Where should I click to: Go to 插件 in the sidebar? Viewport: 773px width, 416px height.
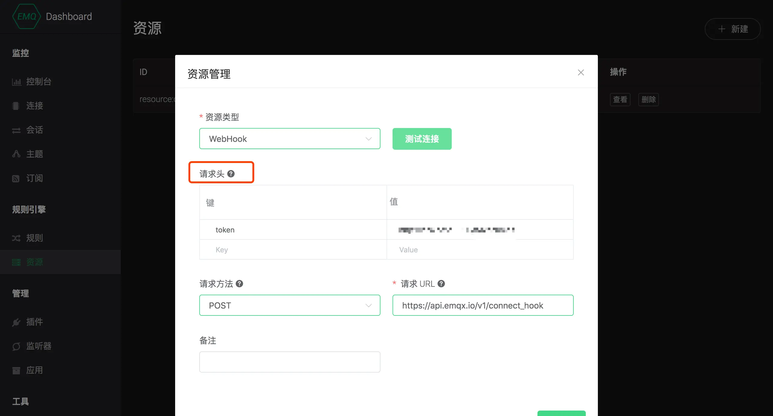click(x=34, y=322)
